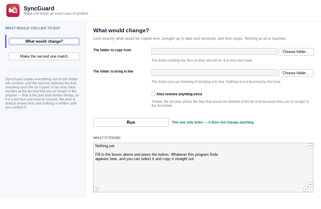The width and height of the screenshot is (321, 209).
Task: Click the 'The folder to copy from' label
Action: pyautogui.click(x=112, y=50)
